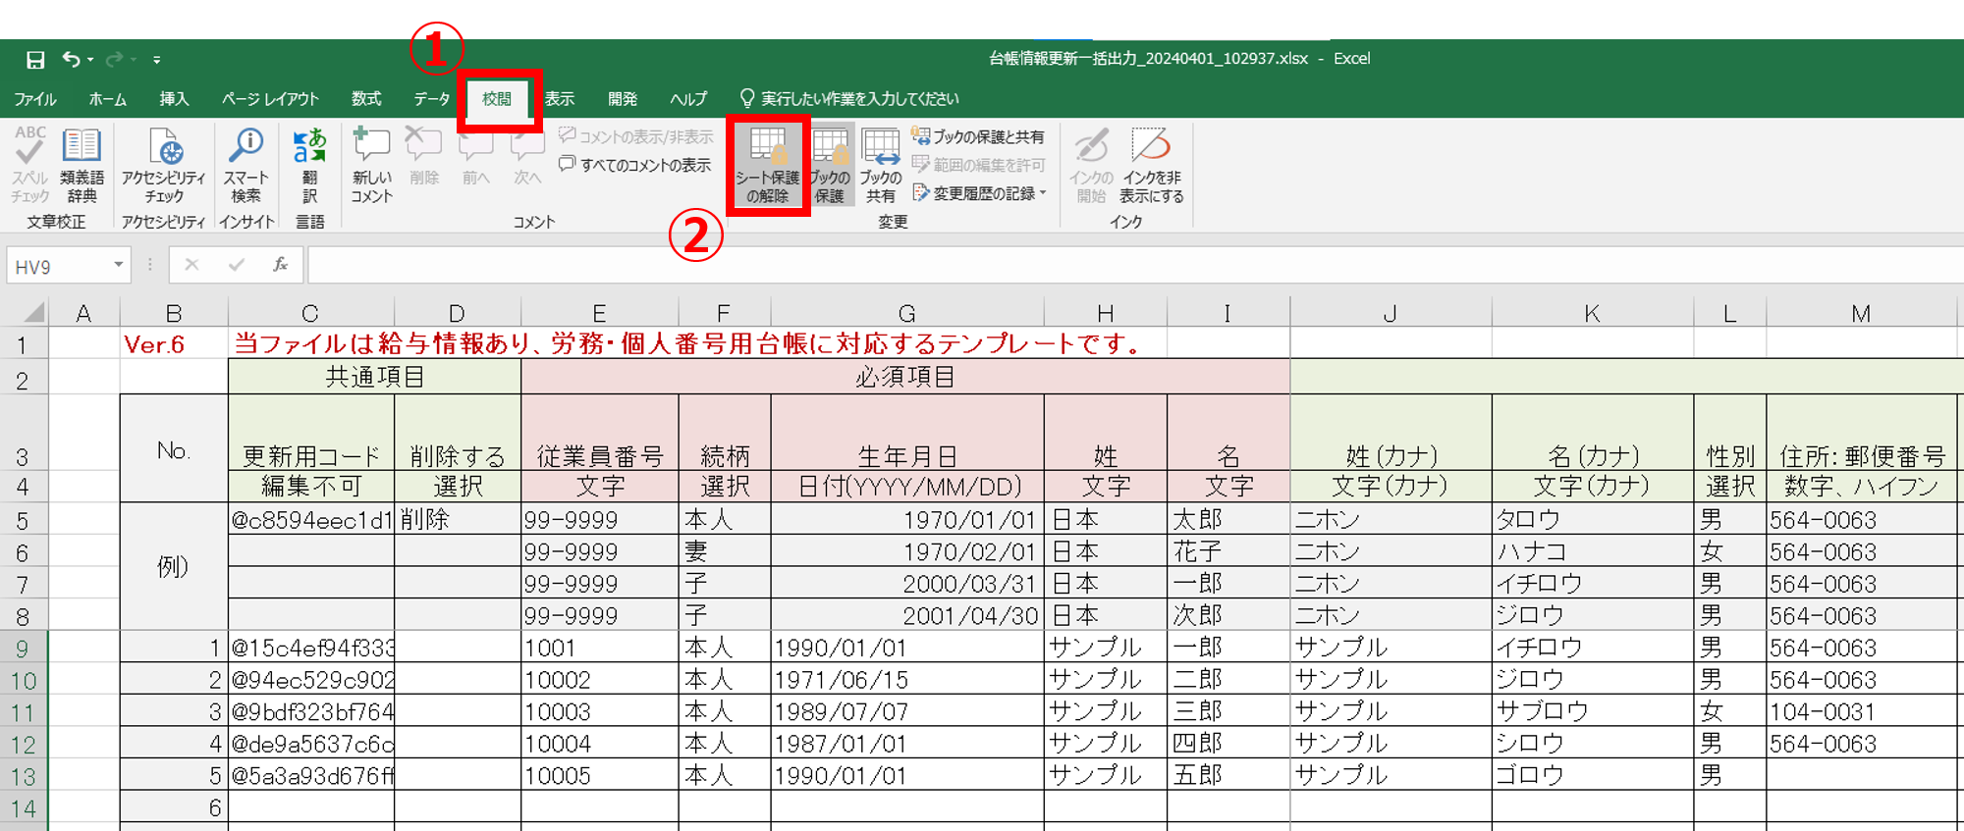
Task: Click the 従業員番号 header cell
Action: point(600,434)
